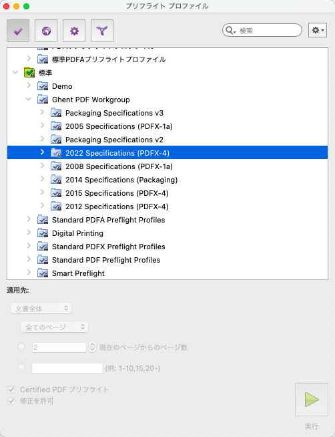The image size is (335, 437).
Task: Expand Packaging Specifications v2
Action: tap(42, 139)
